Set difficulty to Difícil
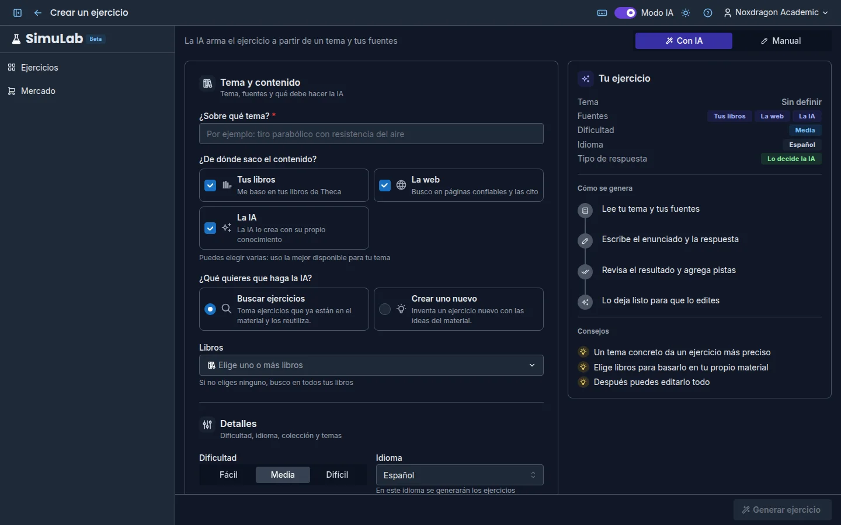Viewport: 841px width, 525px height. tap(337, 475)
